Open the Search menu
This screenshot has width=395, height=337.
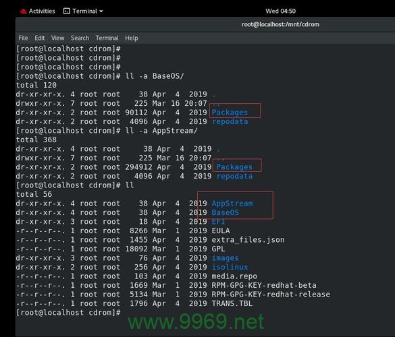pyautogui.click(x=80, y=38)
